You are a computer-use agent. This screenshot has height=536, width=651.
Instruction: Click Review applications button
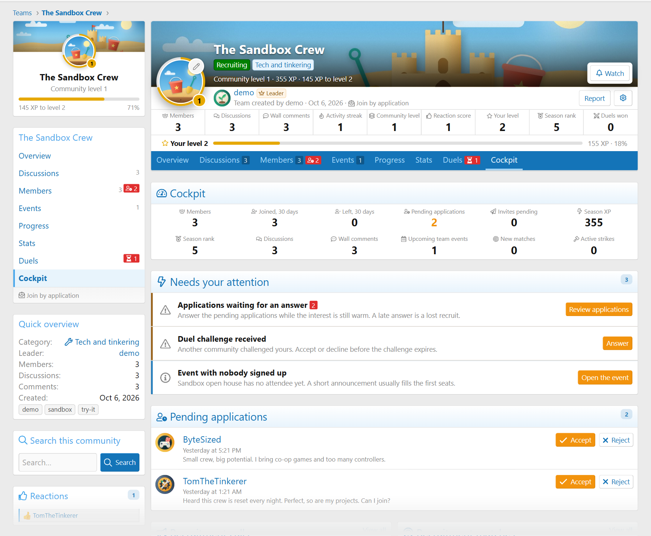[599, 309]
